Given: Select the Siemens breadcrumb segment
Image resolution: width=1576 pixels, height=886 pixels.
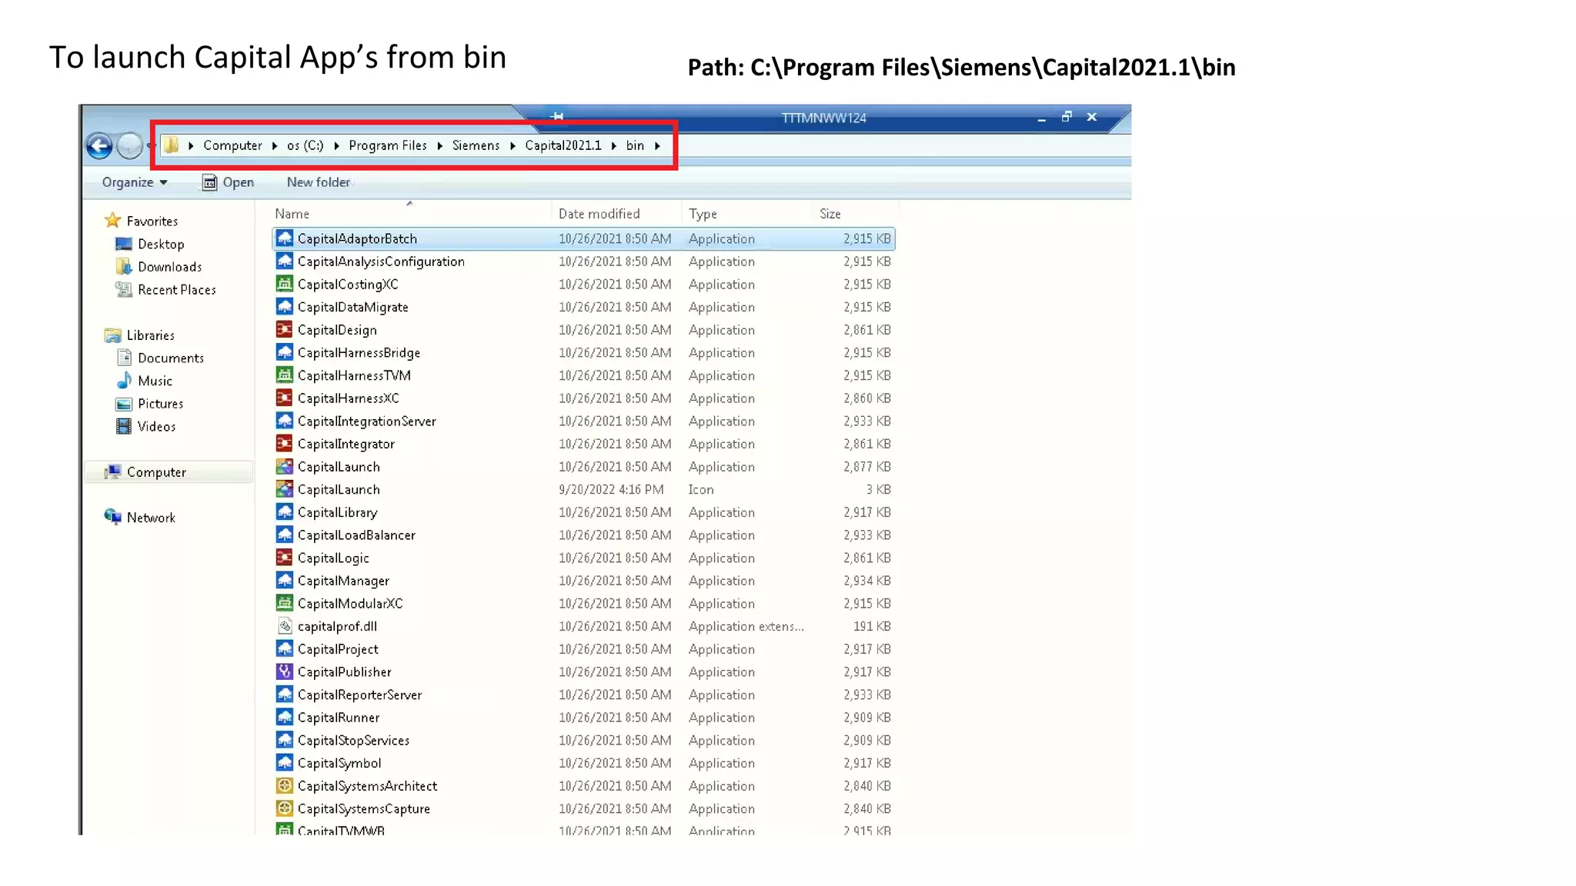Looking at the screenshot, I should (476, 145).
